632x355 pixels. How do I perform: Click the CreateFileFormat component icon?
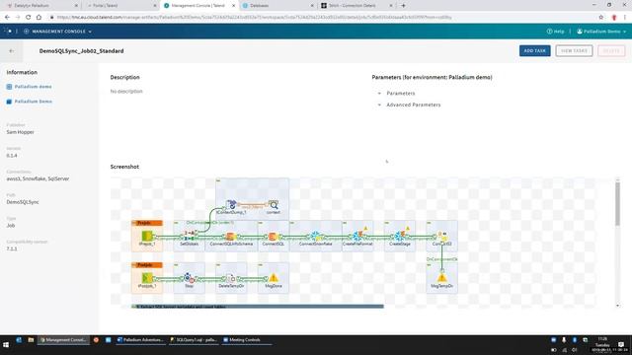pos(357,237)
